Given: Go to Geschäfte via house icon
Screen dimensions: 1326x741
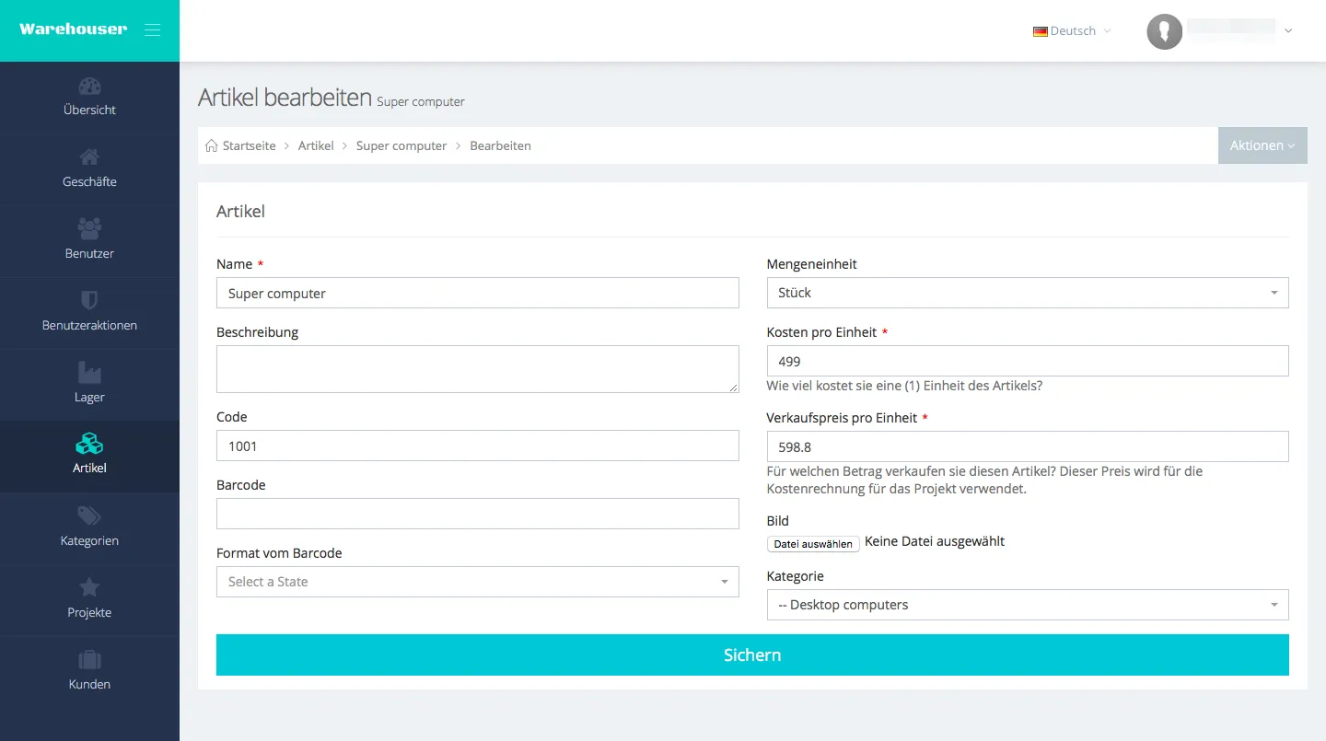Looking at the screenshot, I should pyautogui.click(x=89, y=157).
